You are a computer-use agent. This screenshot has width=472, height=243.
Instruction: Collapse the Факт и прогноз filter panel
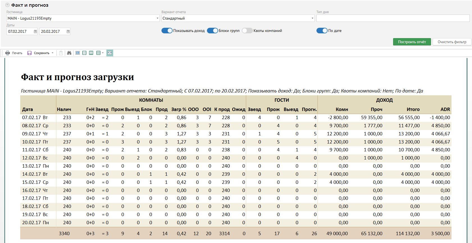pyautogui.click(x=8, y=5)
